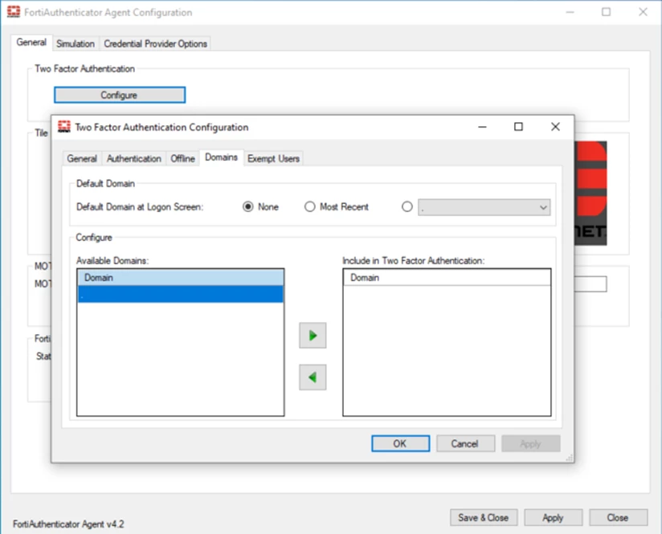Screen dimensions: 662x534
Task: Click the Fortinet icon in the dialog title bar
Action: coord(64,127)
